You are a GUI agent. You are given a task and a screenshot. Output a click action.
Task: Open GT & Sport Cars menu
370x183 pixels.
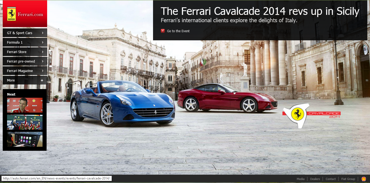pos(25,33)
